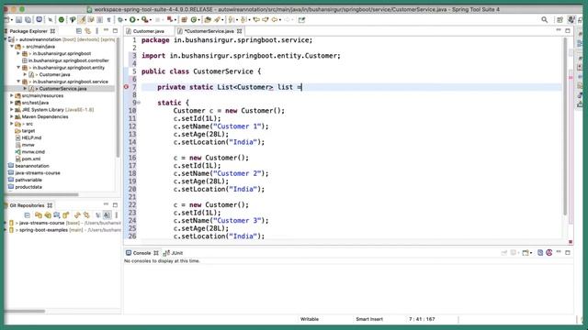
Task: Expand the java-streams-course Git repository
Action: point(6,223)
